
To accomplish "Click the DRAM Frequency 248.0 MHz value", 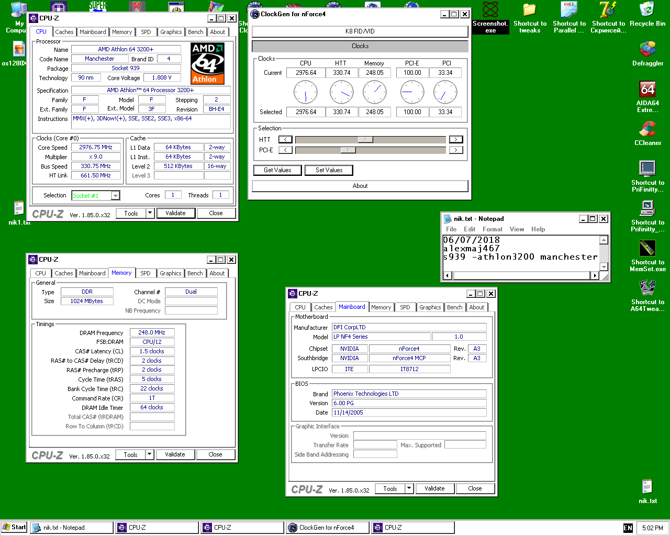I will 152,332.
